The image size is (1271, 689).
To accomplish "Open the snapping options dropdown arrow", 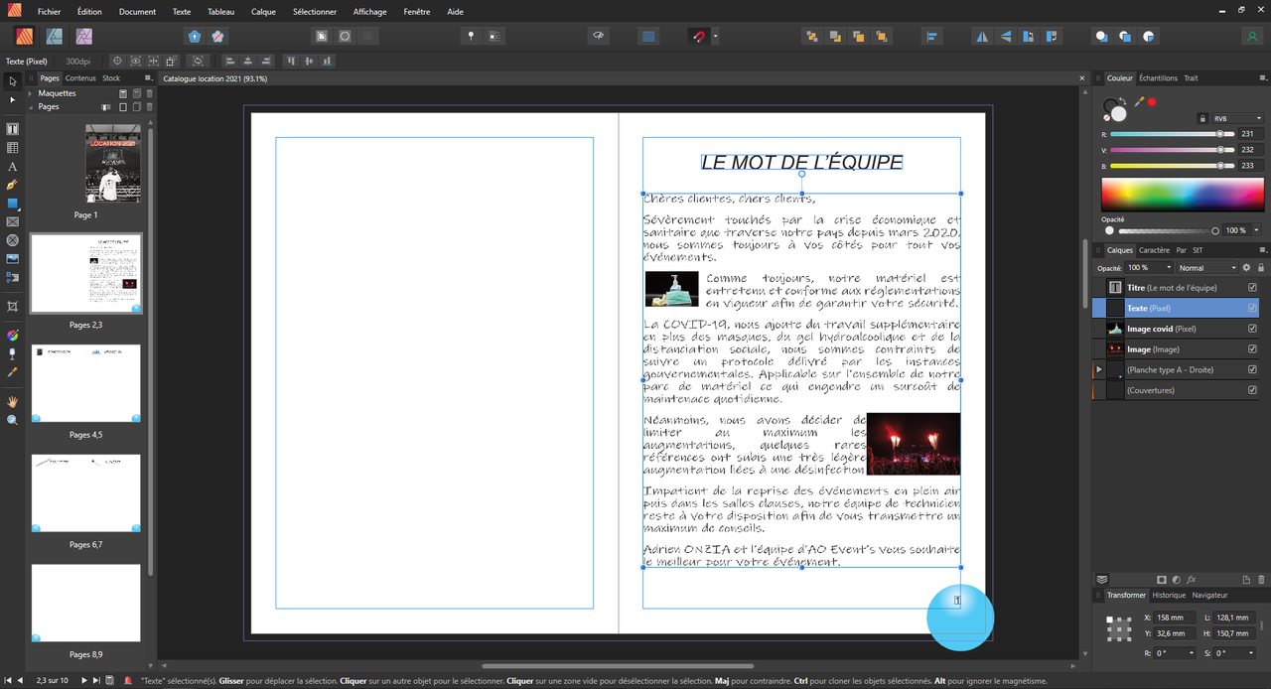I will click(x=715, y=36).
